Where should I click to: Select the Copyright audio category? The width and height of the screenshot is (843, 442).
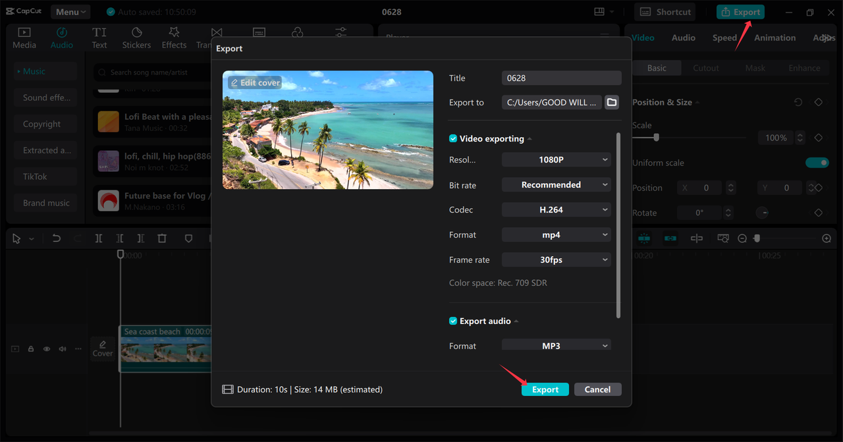click(x=46, y=124)
